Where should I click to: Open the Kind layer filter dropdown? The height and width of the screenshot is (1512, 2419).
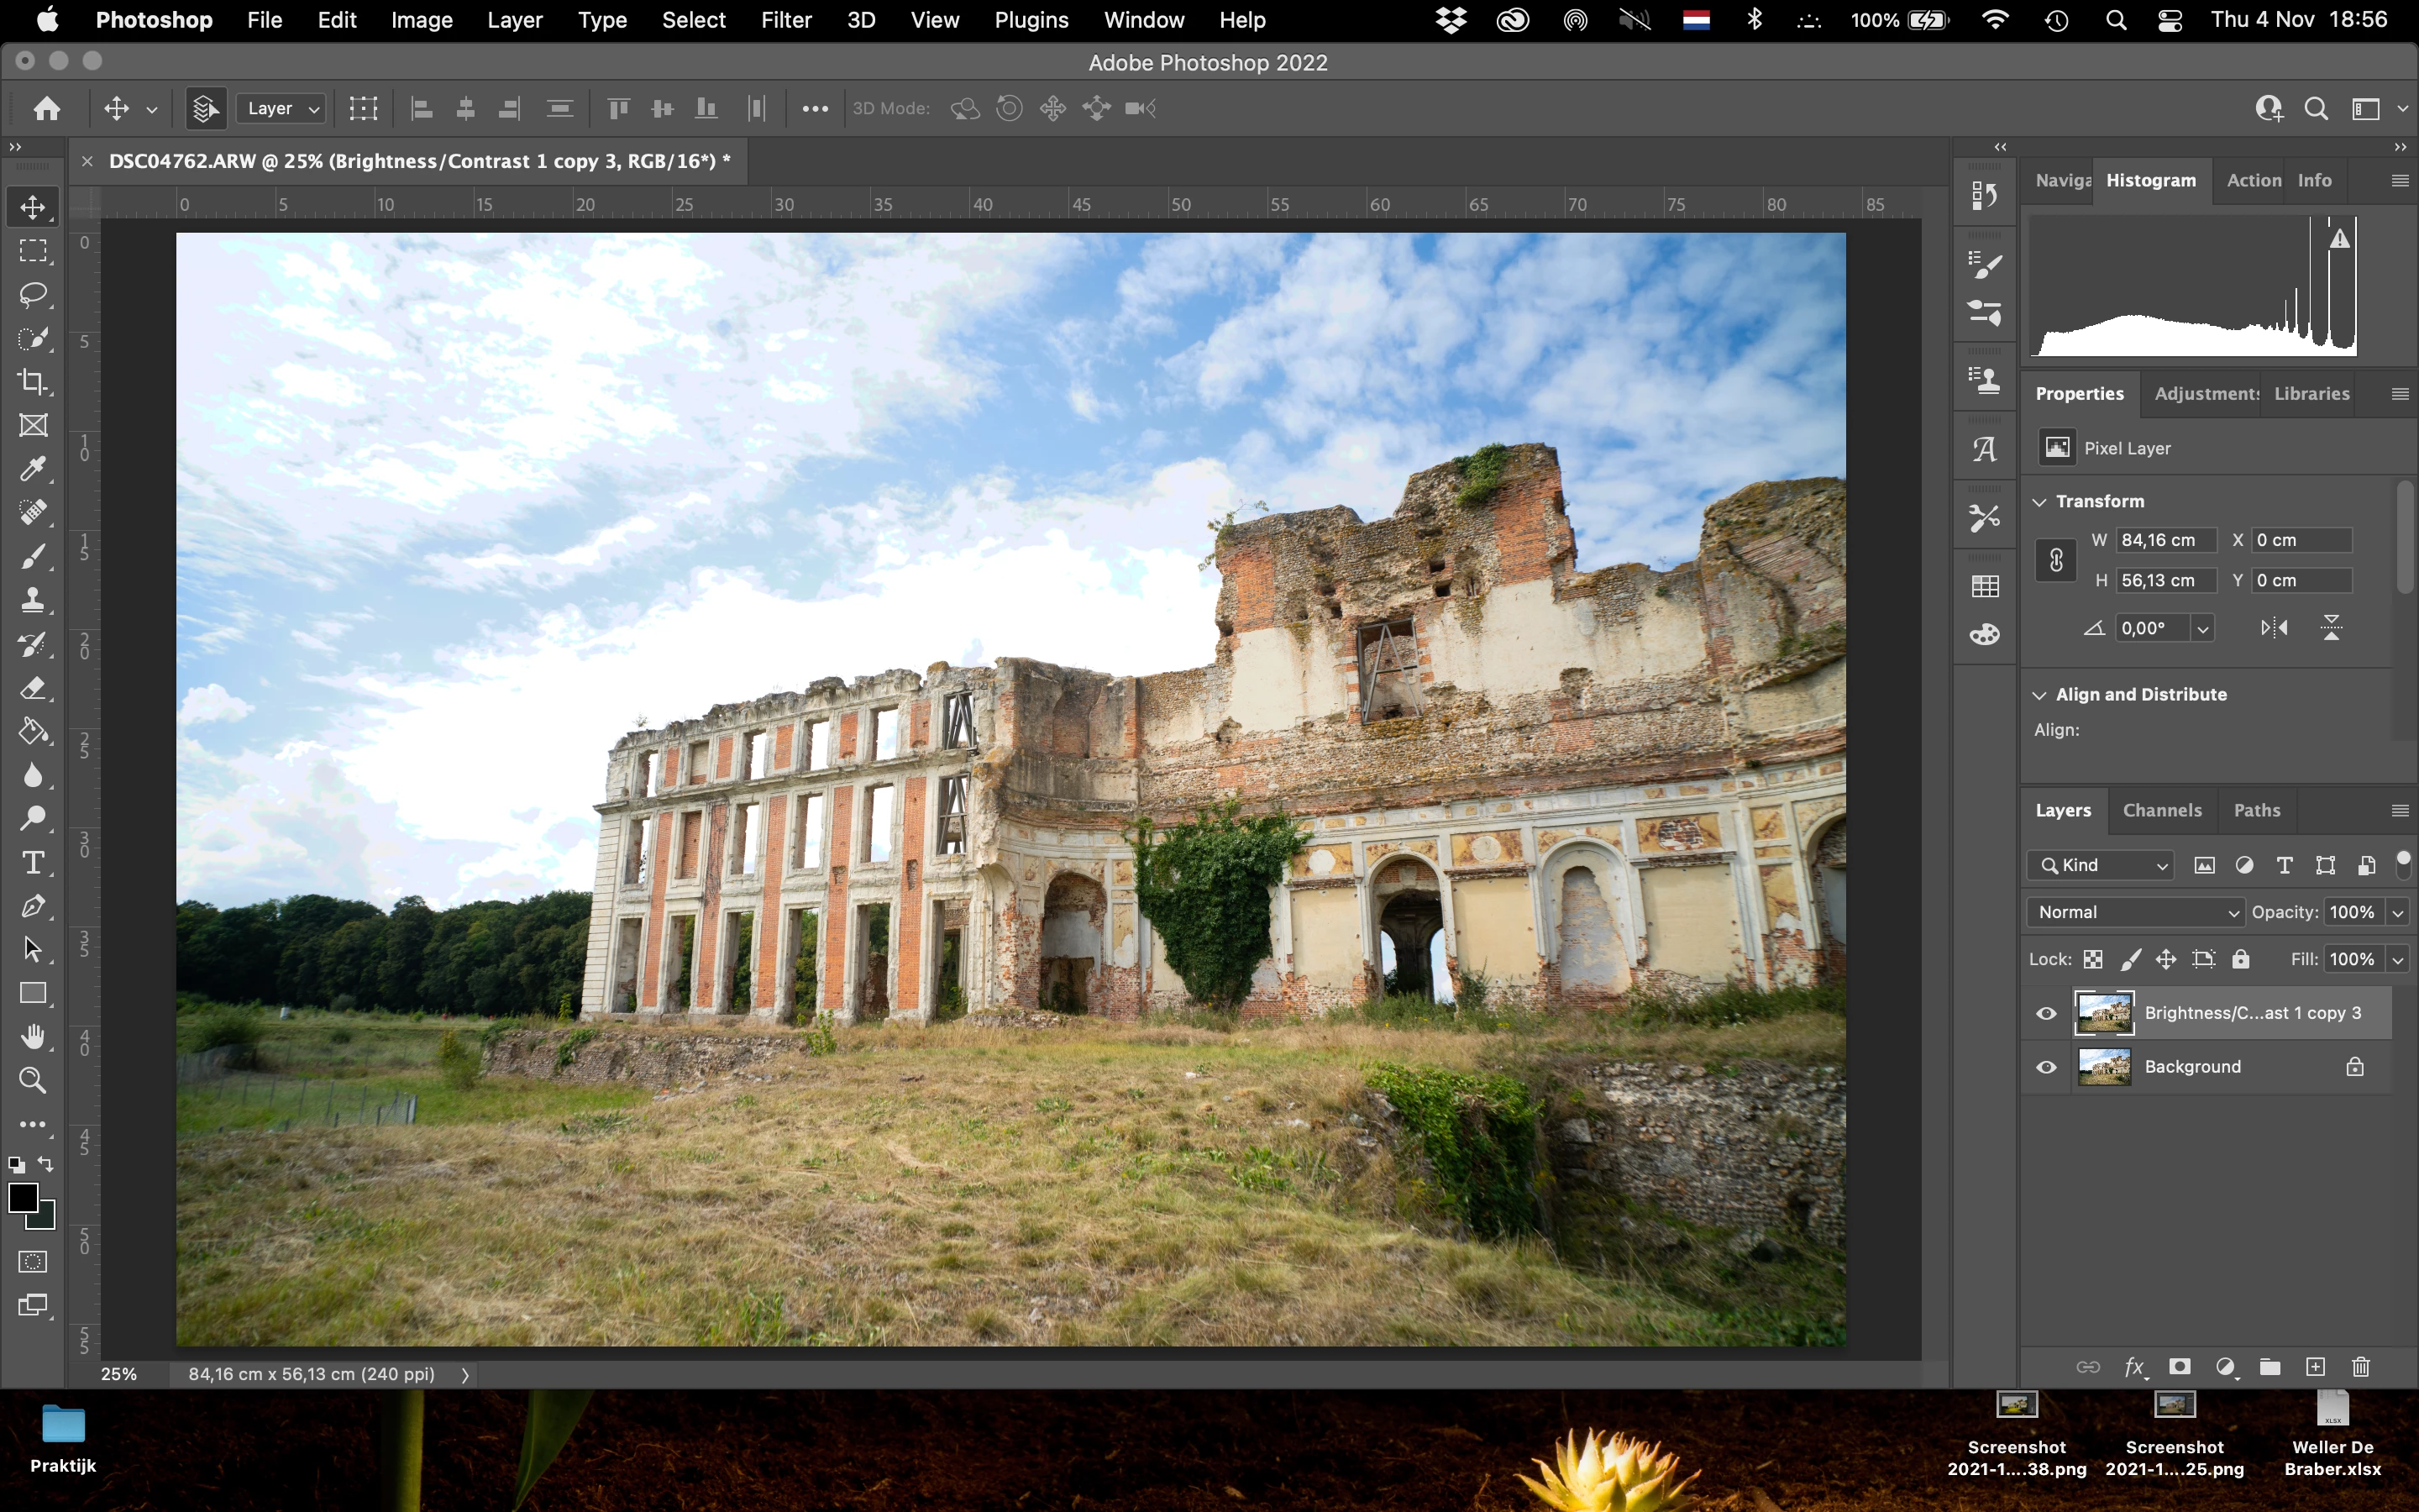[2102, 865]
